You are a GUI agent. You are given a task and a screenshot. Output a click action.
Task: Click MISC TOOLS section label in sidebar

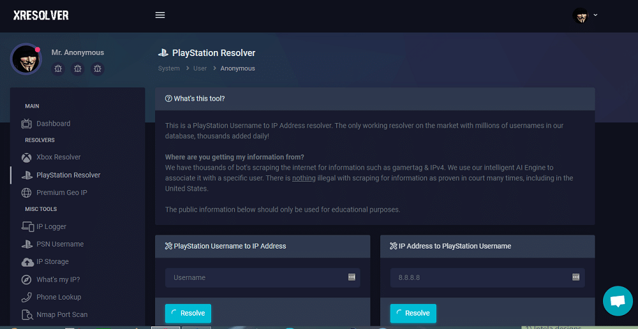tap(41, 209)
